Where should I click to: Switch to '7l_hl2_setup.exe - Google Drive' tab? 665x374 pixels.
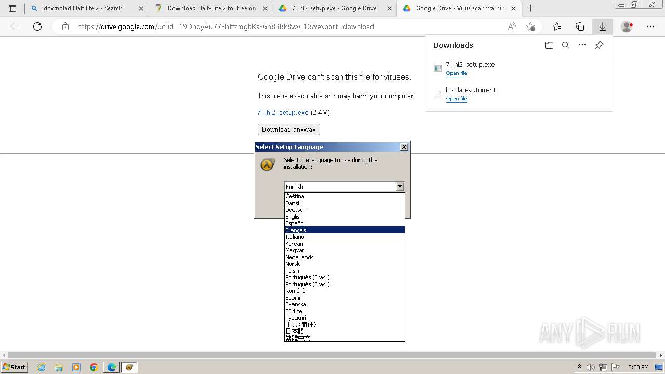coord(334,8)
